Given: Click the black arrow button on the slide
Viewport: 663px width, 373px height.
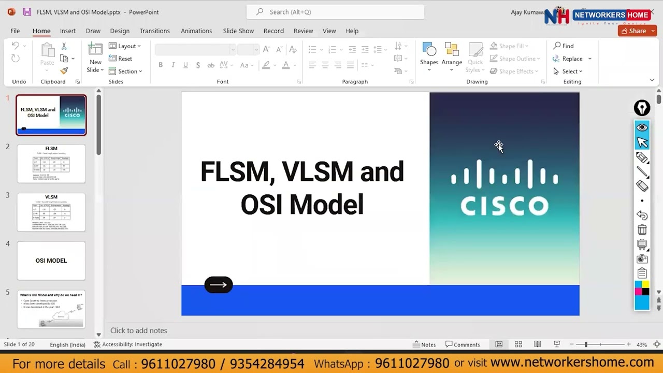Looking at the screenshot, I should click(x=219, y=284).
